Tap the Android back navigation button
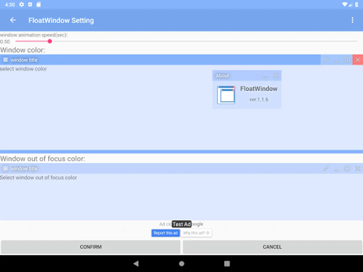 [x=136, y=264]
